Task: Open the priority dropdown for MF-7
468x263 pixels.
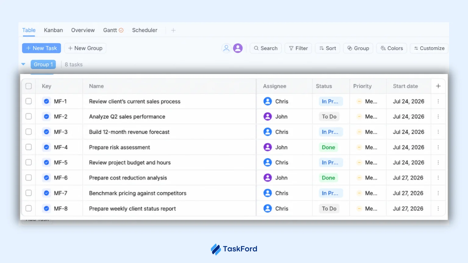Action: [368, 193]
